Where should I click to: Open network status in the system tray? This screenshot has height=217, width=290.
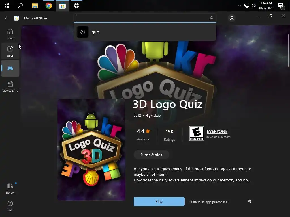[x=247, y=6]
